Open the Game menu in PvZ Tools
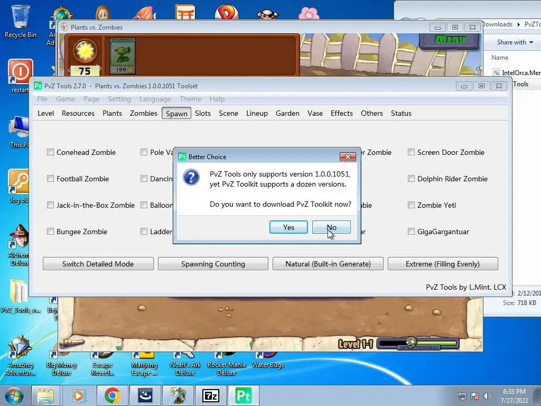Viewport: 541px width, 406px height. (65, 99)
